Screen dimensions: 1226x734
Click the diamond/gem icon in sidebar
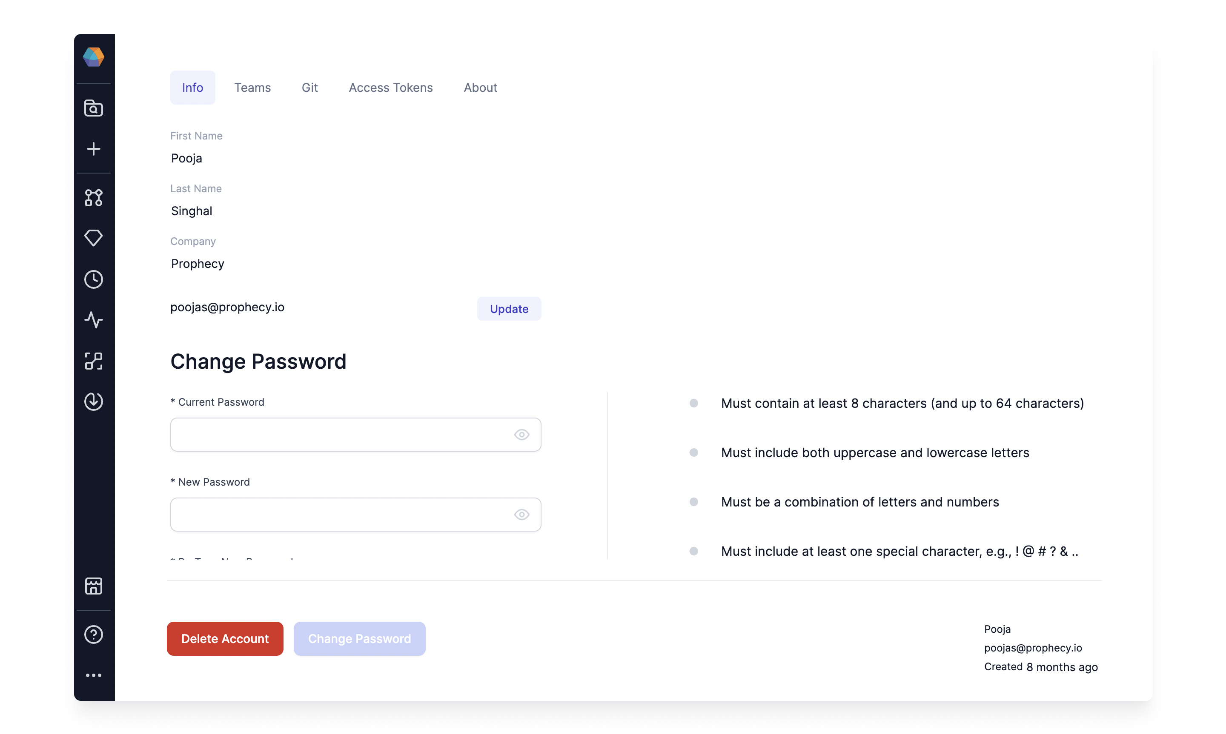pyautogui.click(x=94, y=238)
